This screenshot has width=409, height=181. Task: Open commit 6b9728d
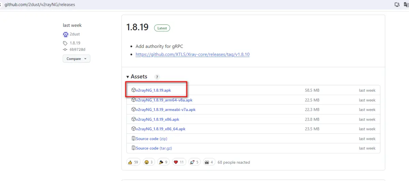pyautogui.click(x=77, y=50)
